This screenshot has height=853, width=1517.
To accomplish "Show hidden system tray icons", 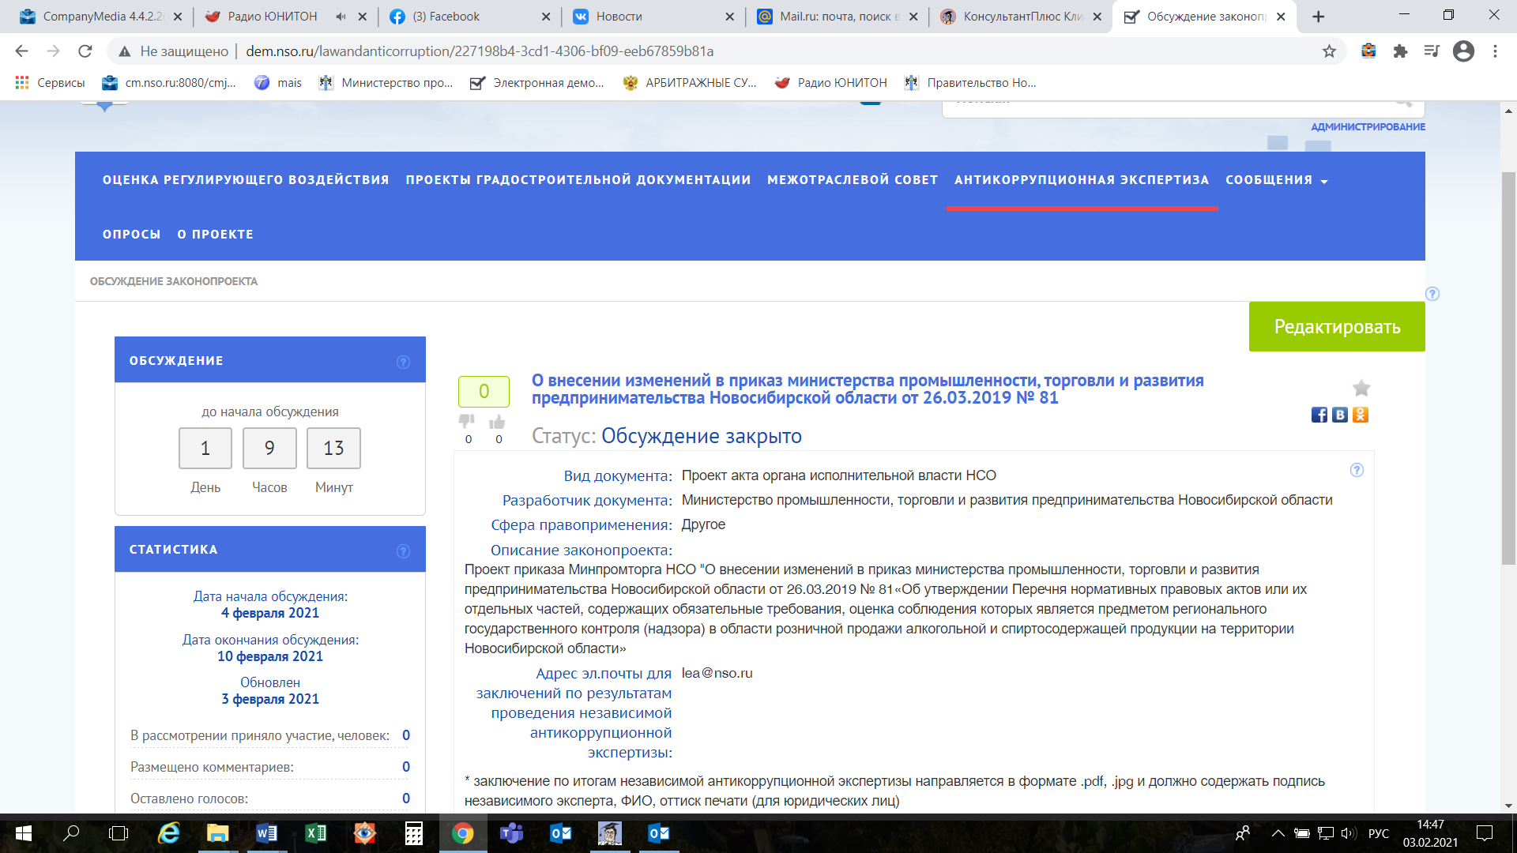I will coord(1278,833).
